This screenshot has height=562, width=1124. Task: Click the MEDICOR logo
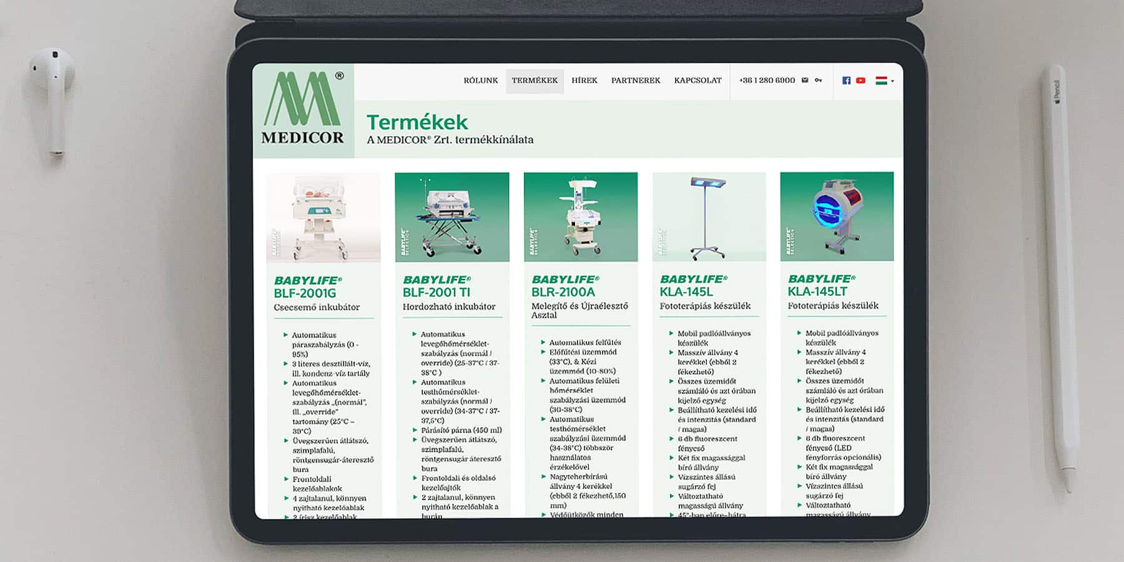point(303,109)
